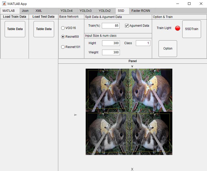Viewport: 207px width, 171px height.
Task: Click Table Data under Load Train Data
Action: tap(15, 29)
